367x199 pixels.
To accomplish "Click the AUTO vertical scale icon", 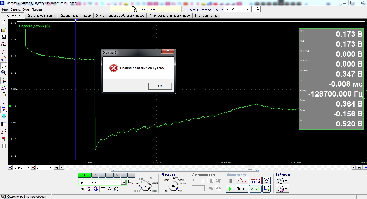I will point(4,44).
